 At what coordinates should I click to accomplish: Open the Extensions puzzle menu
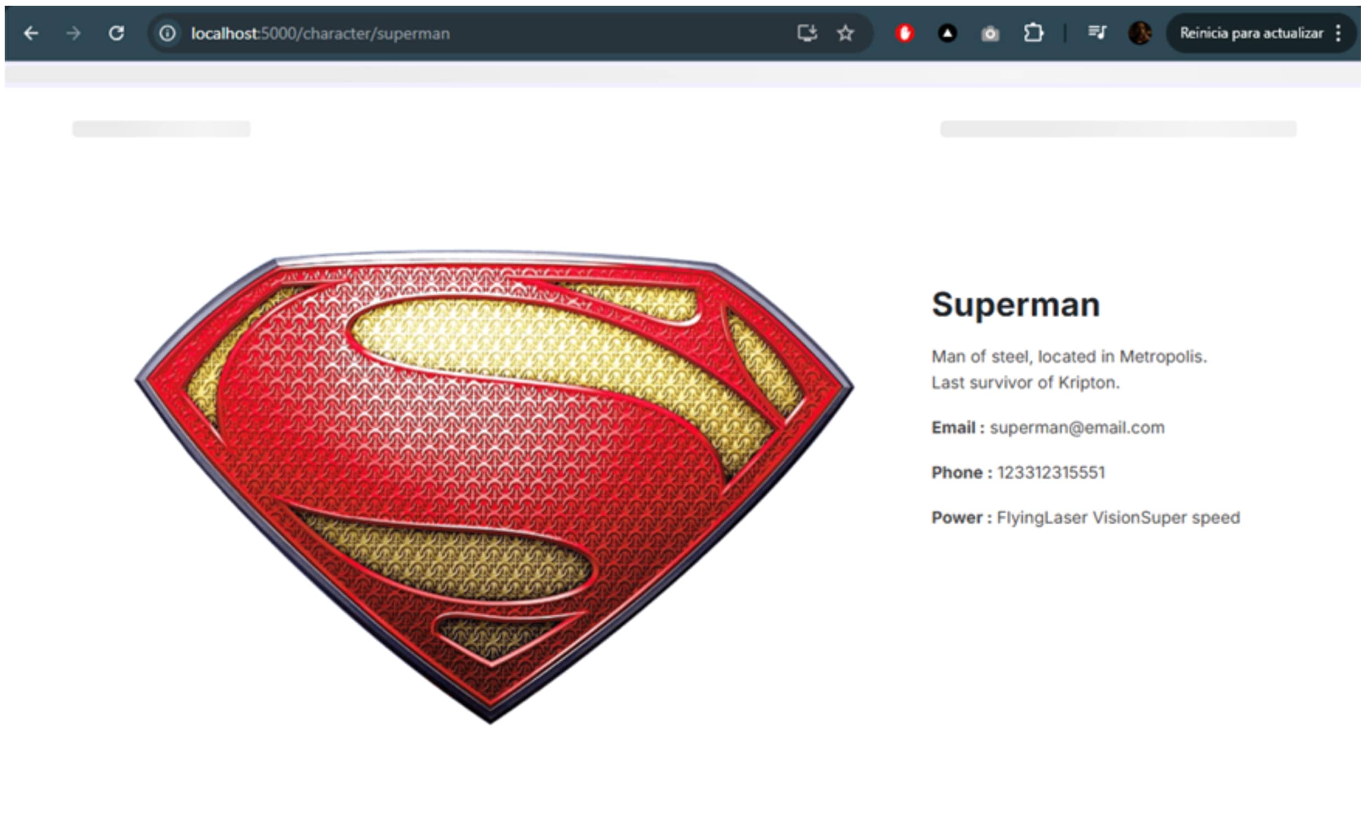coord(1033,33)
